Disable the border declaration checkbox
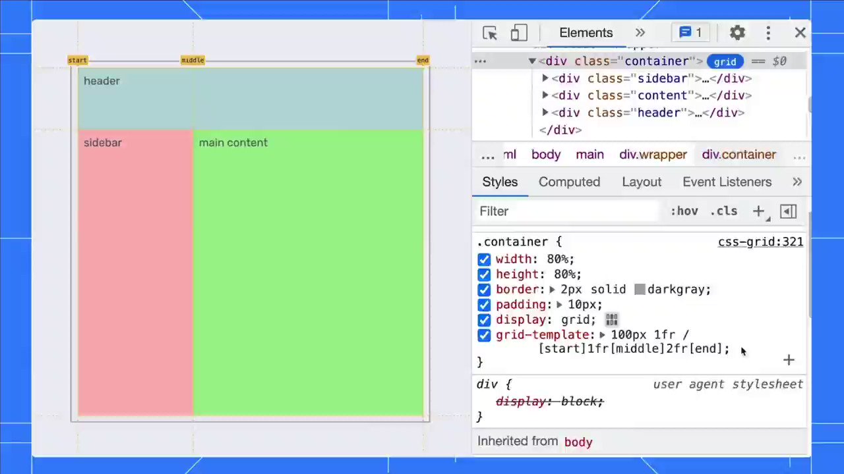This screenshot has height=474, width=844. (x=484, y=290)
